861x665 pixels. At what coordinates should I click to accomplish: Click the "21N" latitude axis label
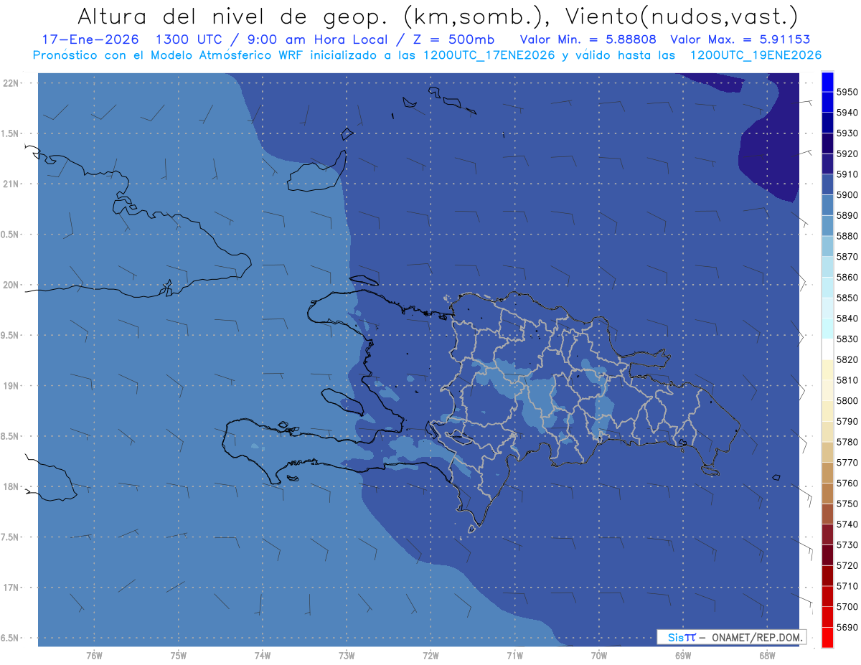pos(11,184)
